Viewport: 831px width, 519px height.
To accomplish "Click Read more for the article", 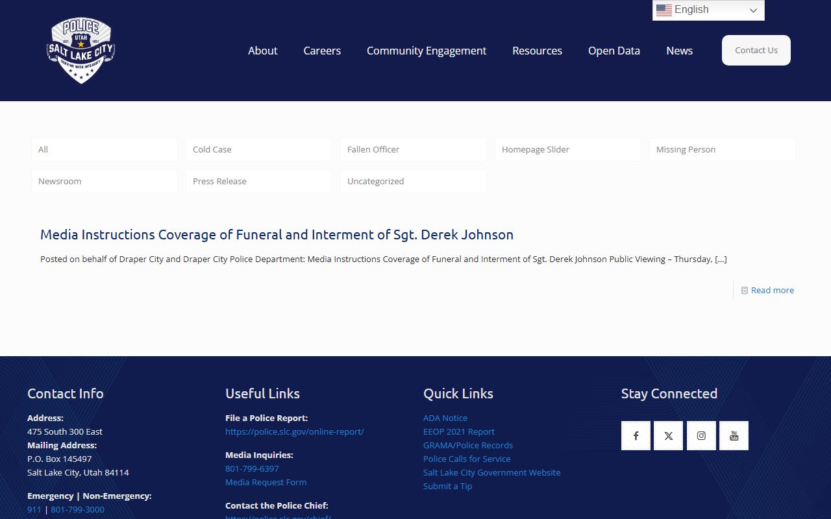I will (x=772, y=291).
